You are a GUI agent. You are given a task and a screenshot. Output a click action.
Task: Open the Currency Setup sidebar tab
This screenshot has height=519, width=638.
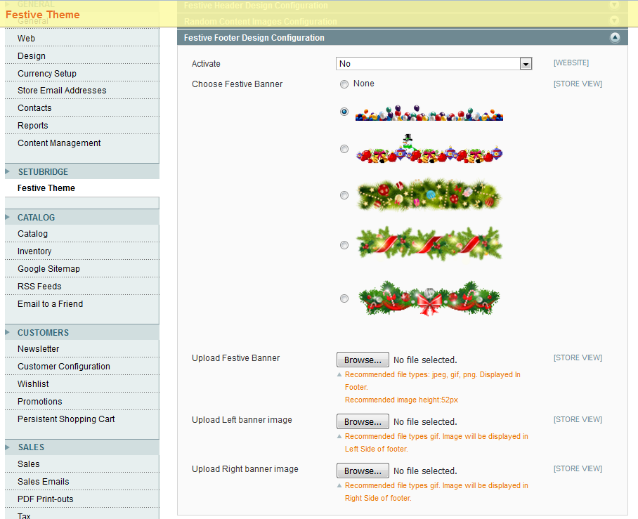click(x=47, y=74)
